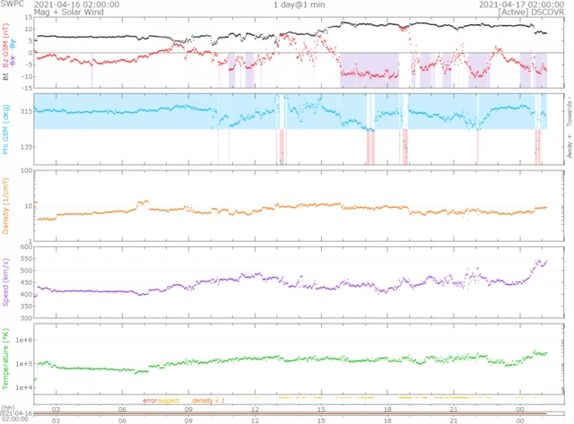Click the 21 hour tick on bottommost timeline
This screenshot has height=424, width=574.
click(x=454, y=419)
